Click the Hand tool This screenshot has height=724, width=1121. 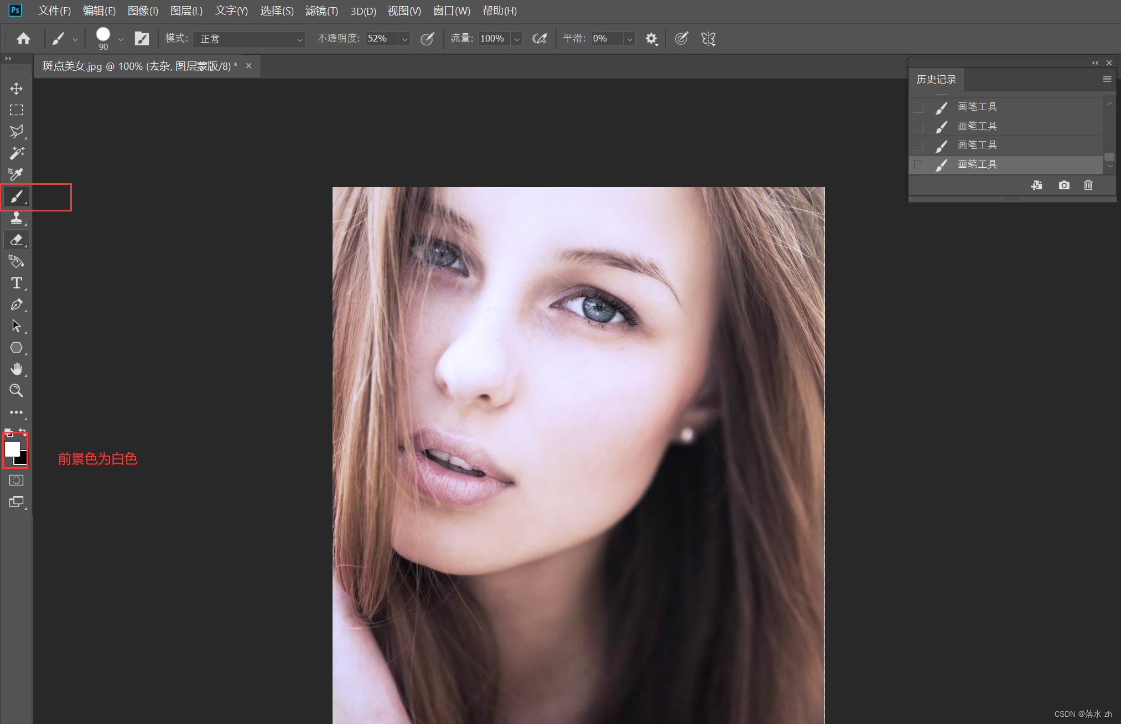coord(16,369)
